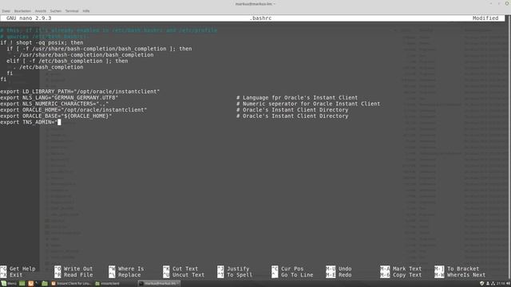Click the '# Language fpr Oracle's Instant Client' comment
Image resolution: width=511 pixels, height=287 pixels.
(297, 97)
